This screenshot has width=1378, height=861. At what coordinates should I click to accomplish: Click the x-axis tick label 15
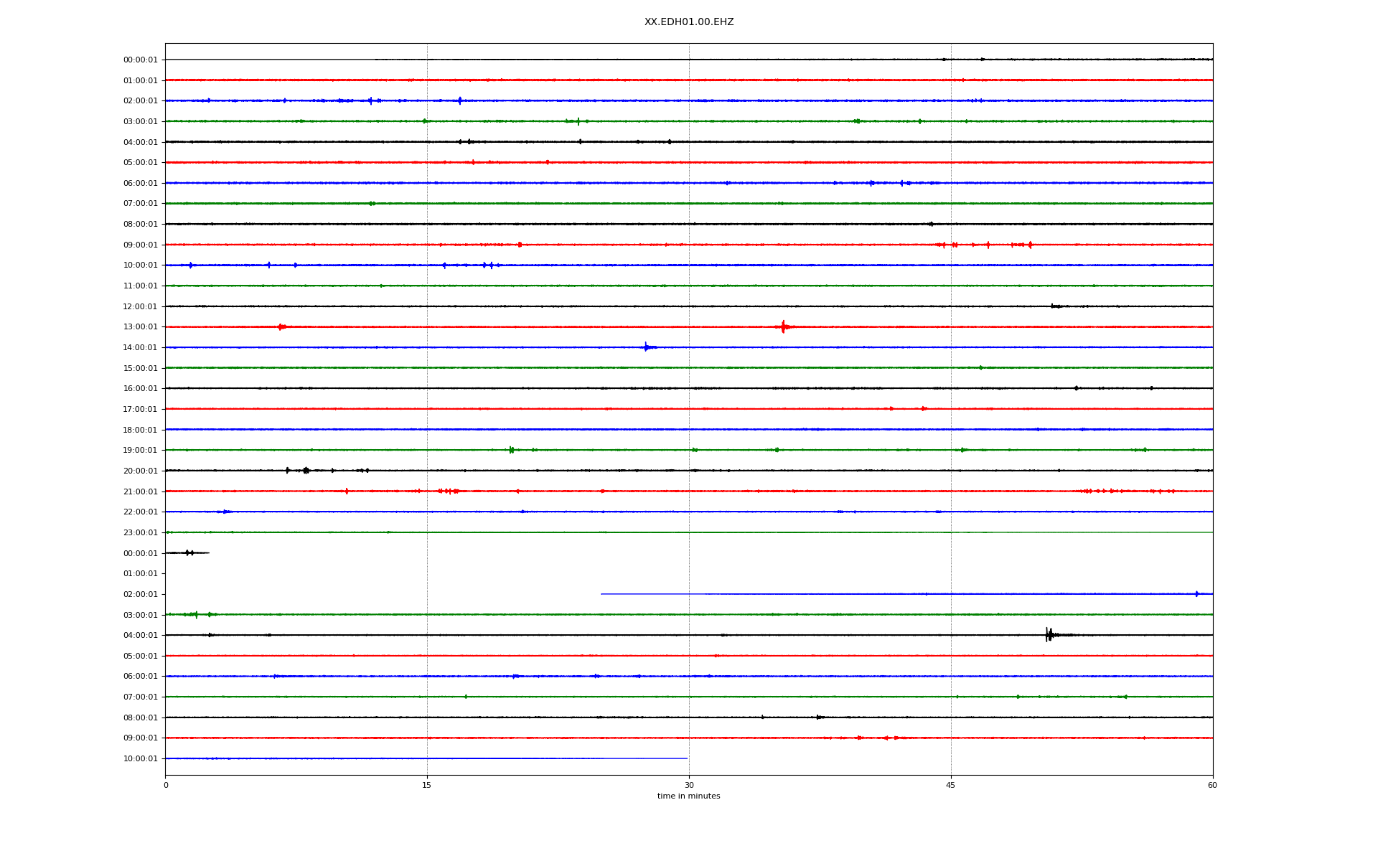pyautogui.click(x=427, y=785)
